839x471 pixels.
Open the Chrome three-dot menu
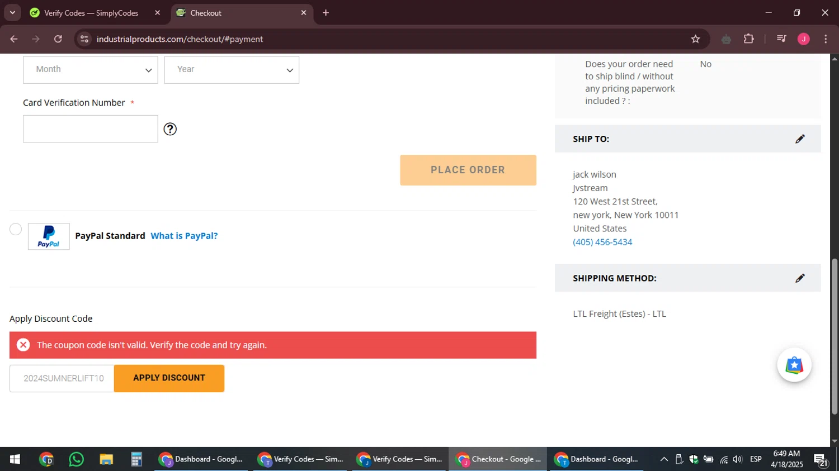pos(826,39)
